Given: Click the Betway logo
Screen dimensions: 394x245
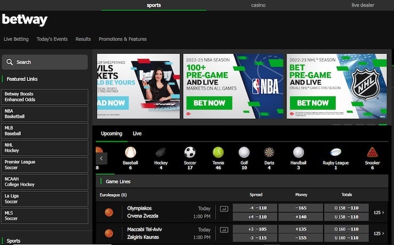Looking at the screenshot, I should click(24, 20).
